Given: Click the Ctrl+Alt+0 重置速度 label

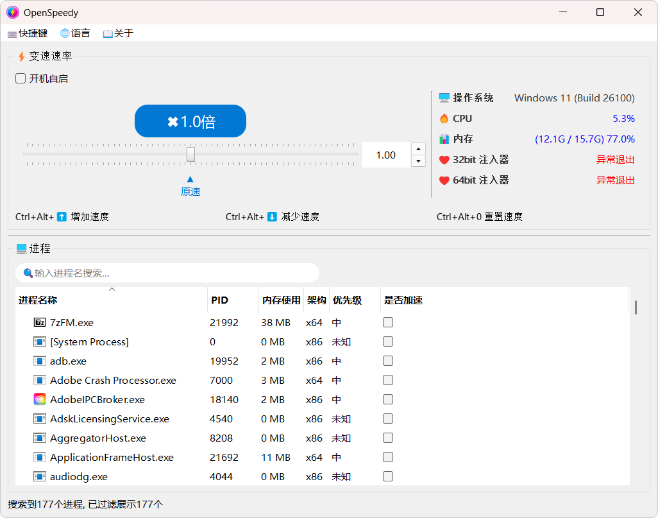Looking at the screenshot, I should click(480, 217).
